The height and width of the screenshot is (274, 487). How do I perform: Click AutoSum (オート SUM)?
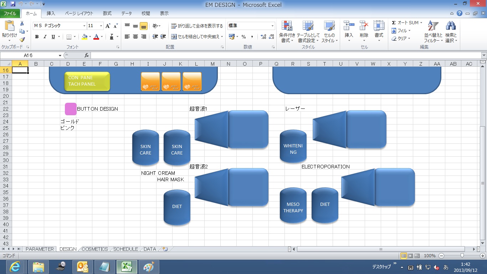(x=405, y=23)
